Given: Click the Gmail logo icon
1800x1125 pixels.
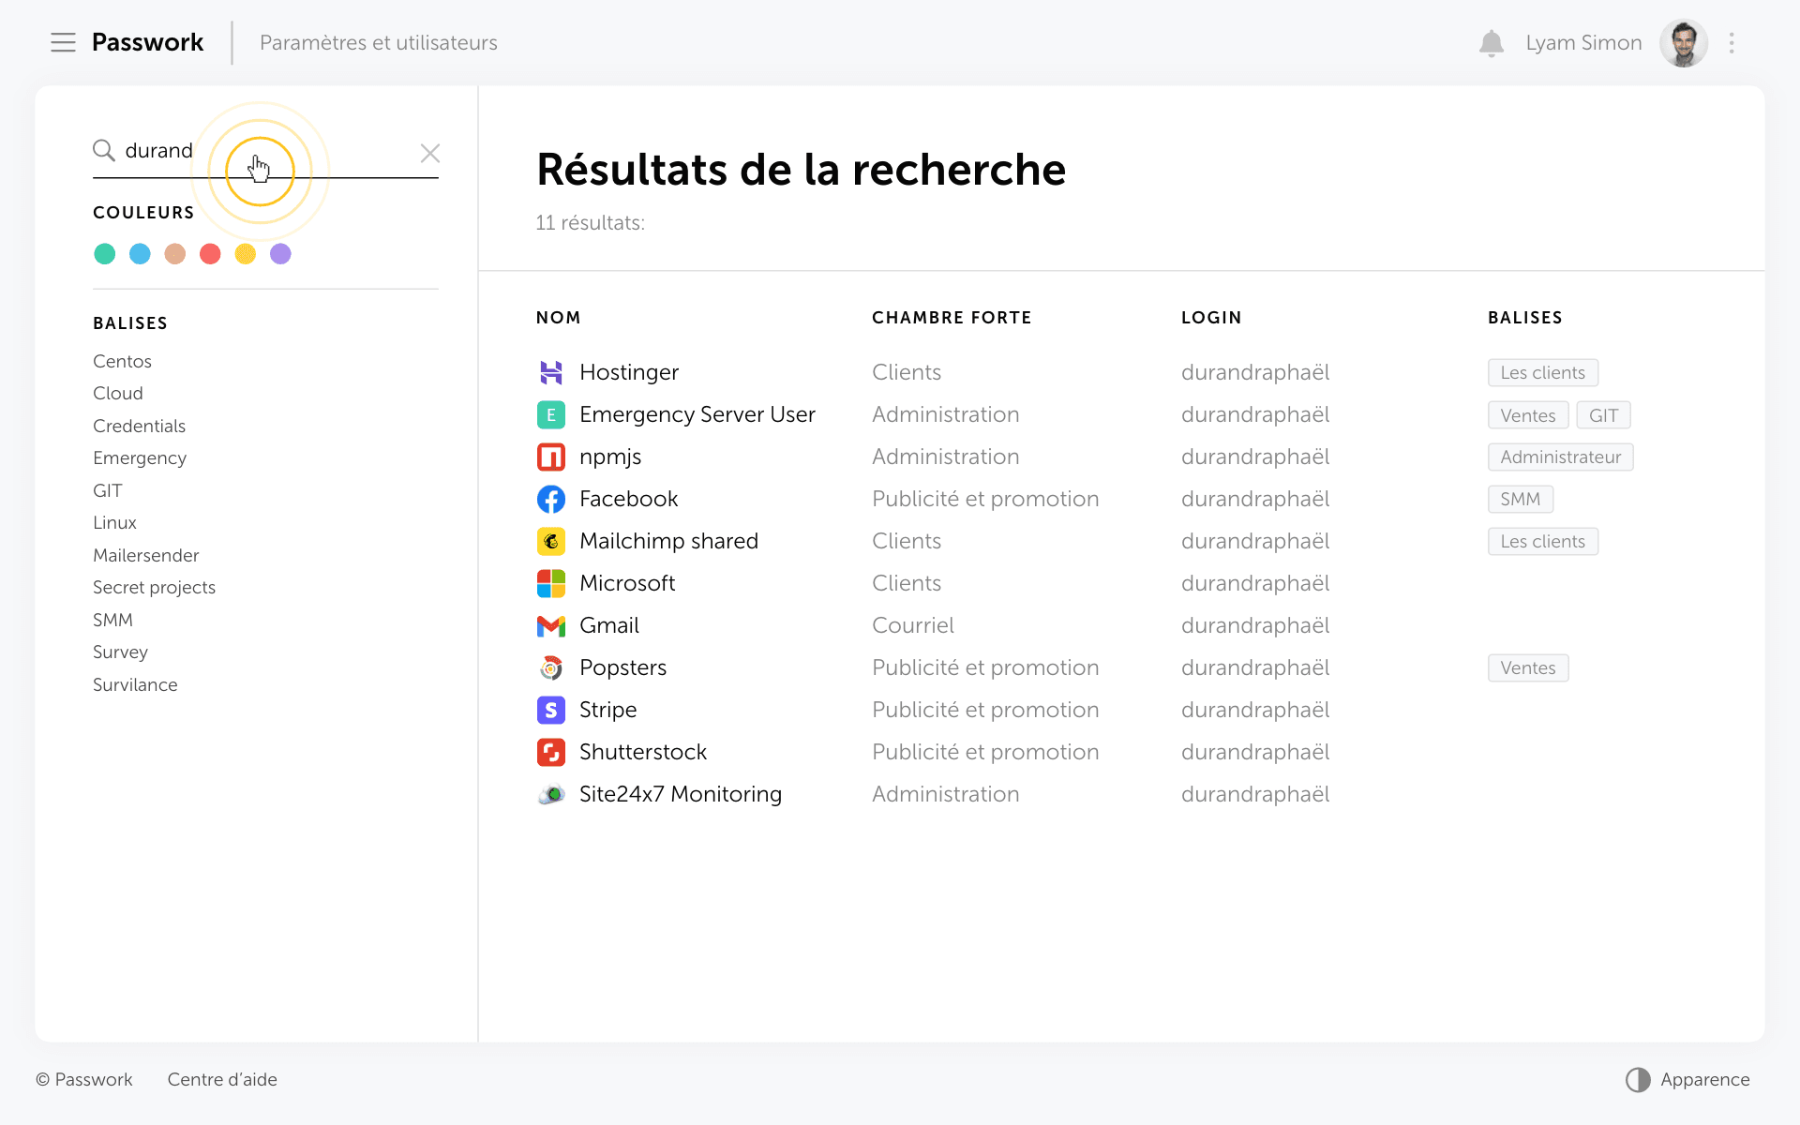Looking at the screenshot, I should tap(551, 625).
